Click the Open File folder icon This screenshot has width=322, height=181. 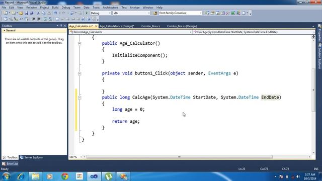tap(21, 13)
